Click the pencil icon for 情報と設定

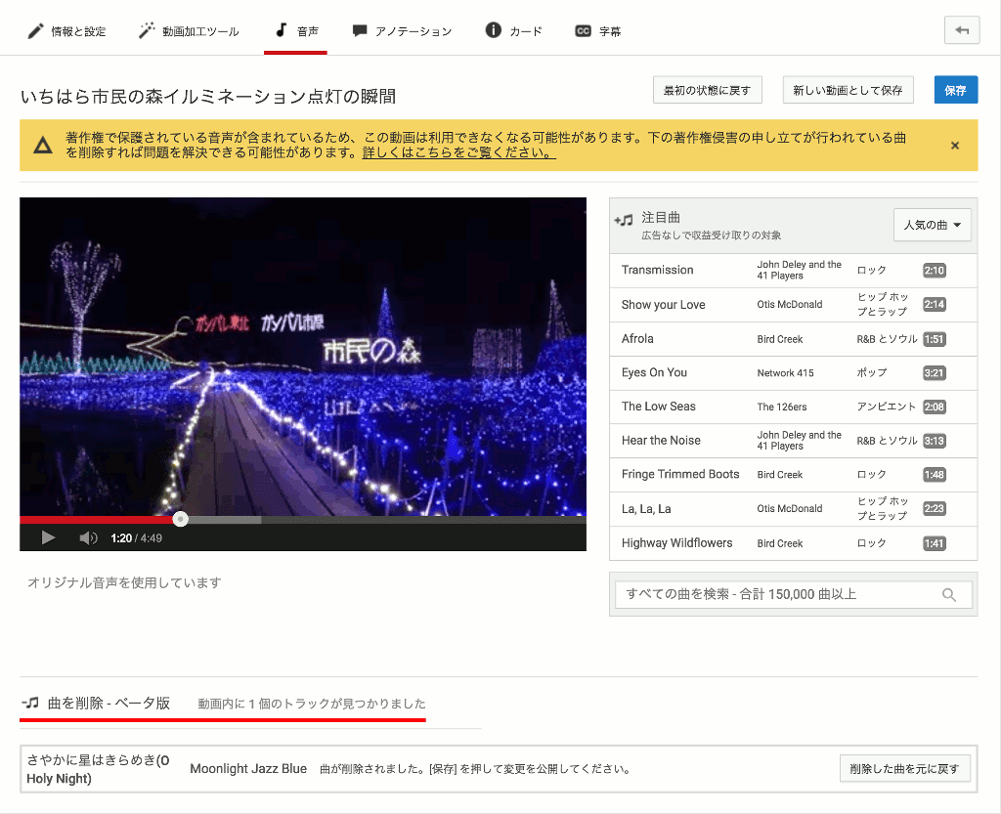click(36, 30)
